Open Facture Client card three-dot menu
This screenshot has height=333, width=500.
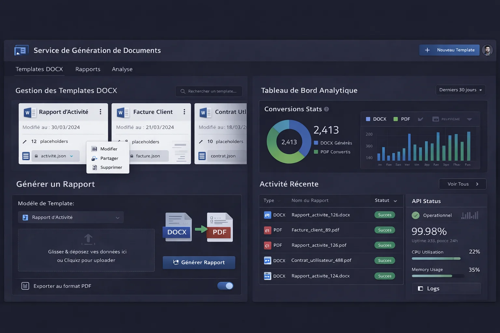pos(184,112)
